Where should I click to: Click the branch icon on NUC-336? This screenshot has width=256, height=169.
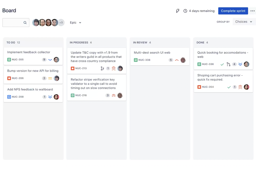point(228,64)
